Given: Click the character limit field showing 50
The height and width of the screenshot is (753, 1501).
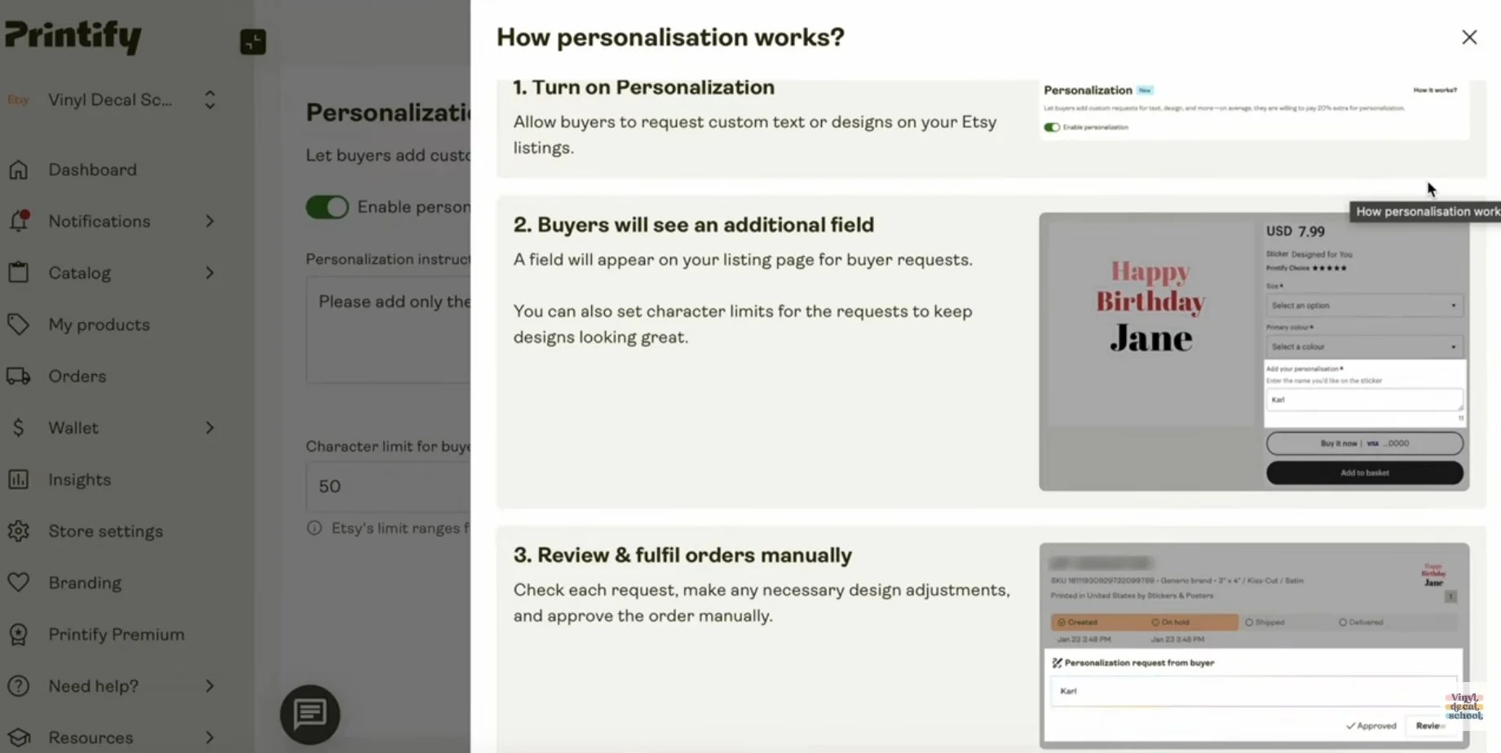Looking at the screenshot, I should point(388,487).
